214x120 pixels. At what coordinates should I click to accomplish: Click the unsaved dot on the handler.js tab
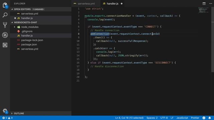click(122, 4)
